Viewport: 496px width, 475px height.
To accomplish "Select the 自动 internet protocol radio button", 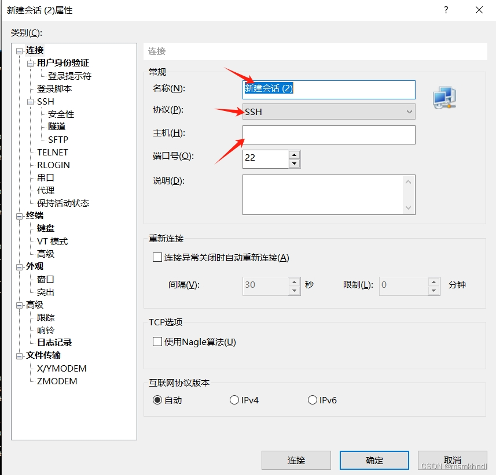I will pos(157,400).
